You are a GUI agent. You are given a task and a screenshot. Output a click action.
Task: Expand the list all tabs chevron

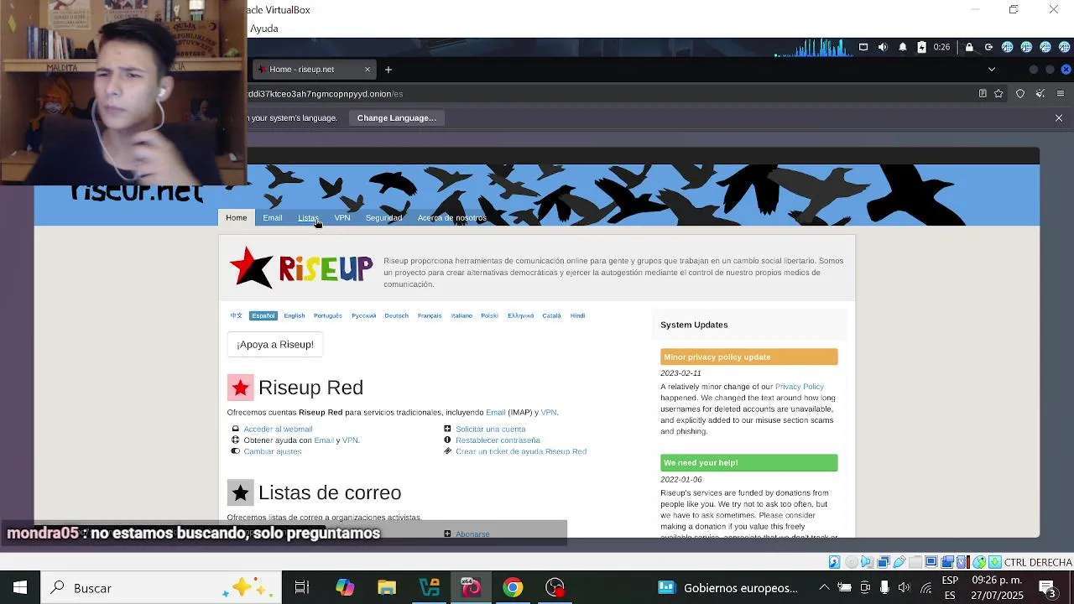tap(992, 70)
